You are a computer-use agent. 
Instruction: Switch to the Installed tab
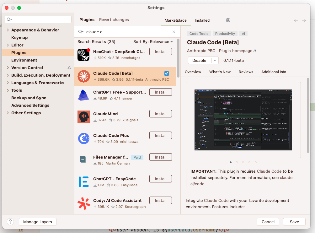click(202, 20)
